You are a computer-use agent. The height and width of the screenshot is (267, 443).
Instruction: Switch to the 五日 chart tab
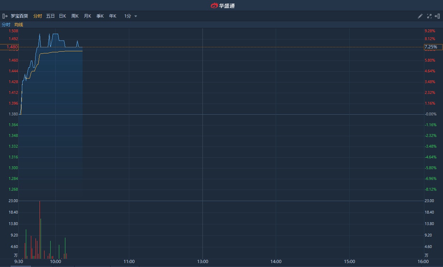50,16
